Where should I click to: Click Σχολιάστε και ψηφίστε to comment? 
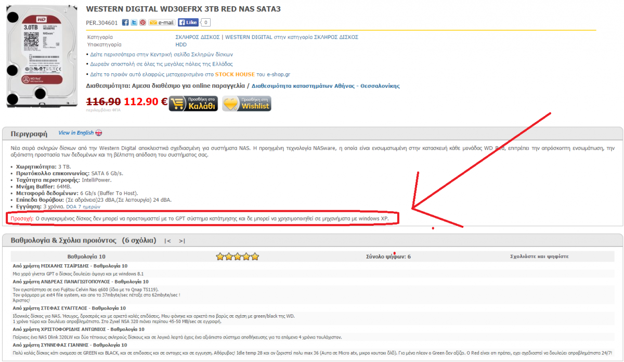tap(539, 257)
